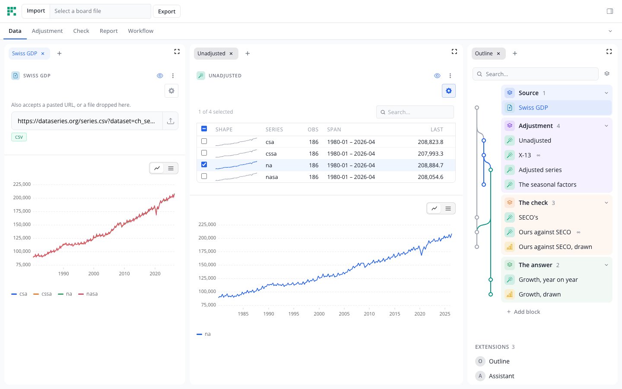Collapse the Adjustment group in outline
This screenshot has height=389, width=622.
tap(606, 126)
